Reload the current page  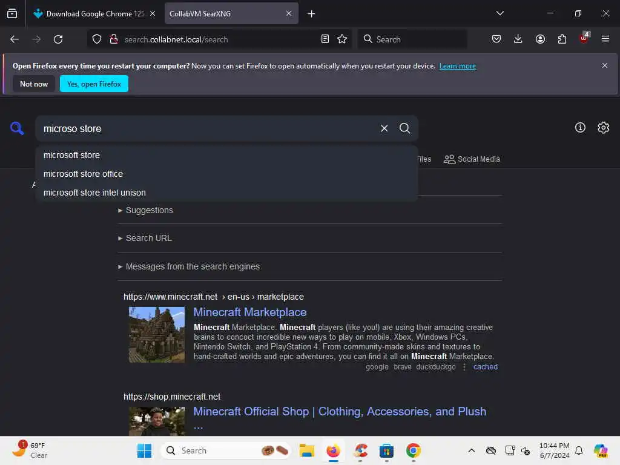click(58, 39)
